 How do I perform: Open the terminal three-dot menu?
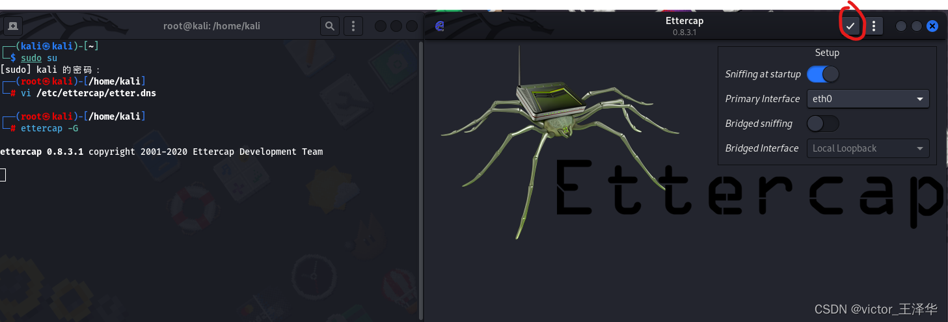(353, 26)
